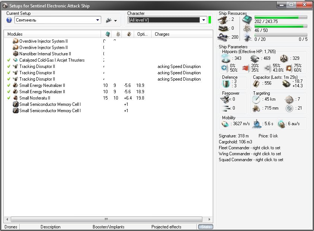Click the horizontal scrollbar right arrow
The height and width of the screenshot is (231, 314).
(209, 219)
